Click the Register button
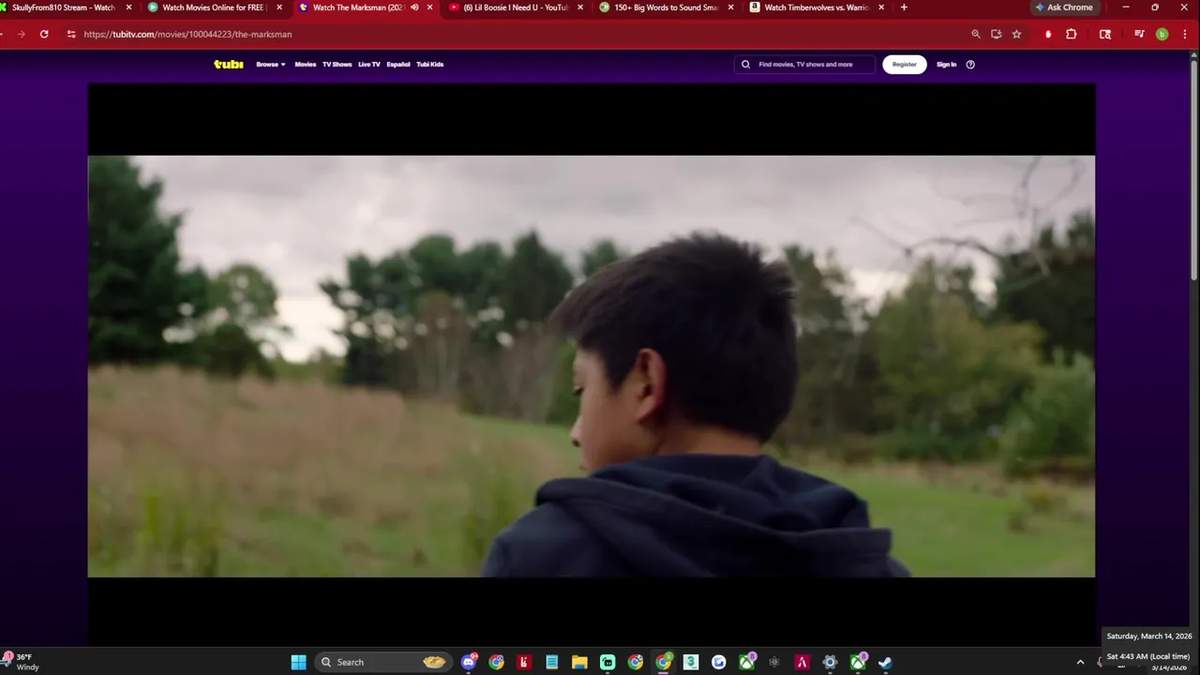The width and height of the screenshot is (1200, 675). tap(905, 65)
